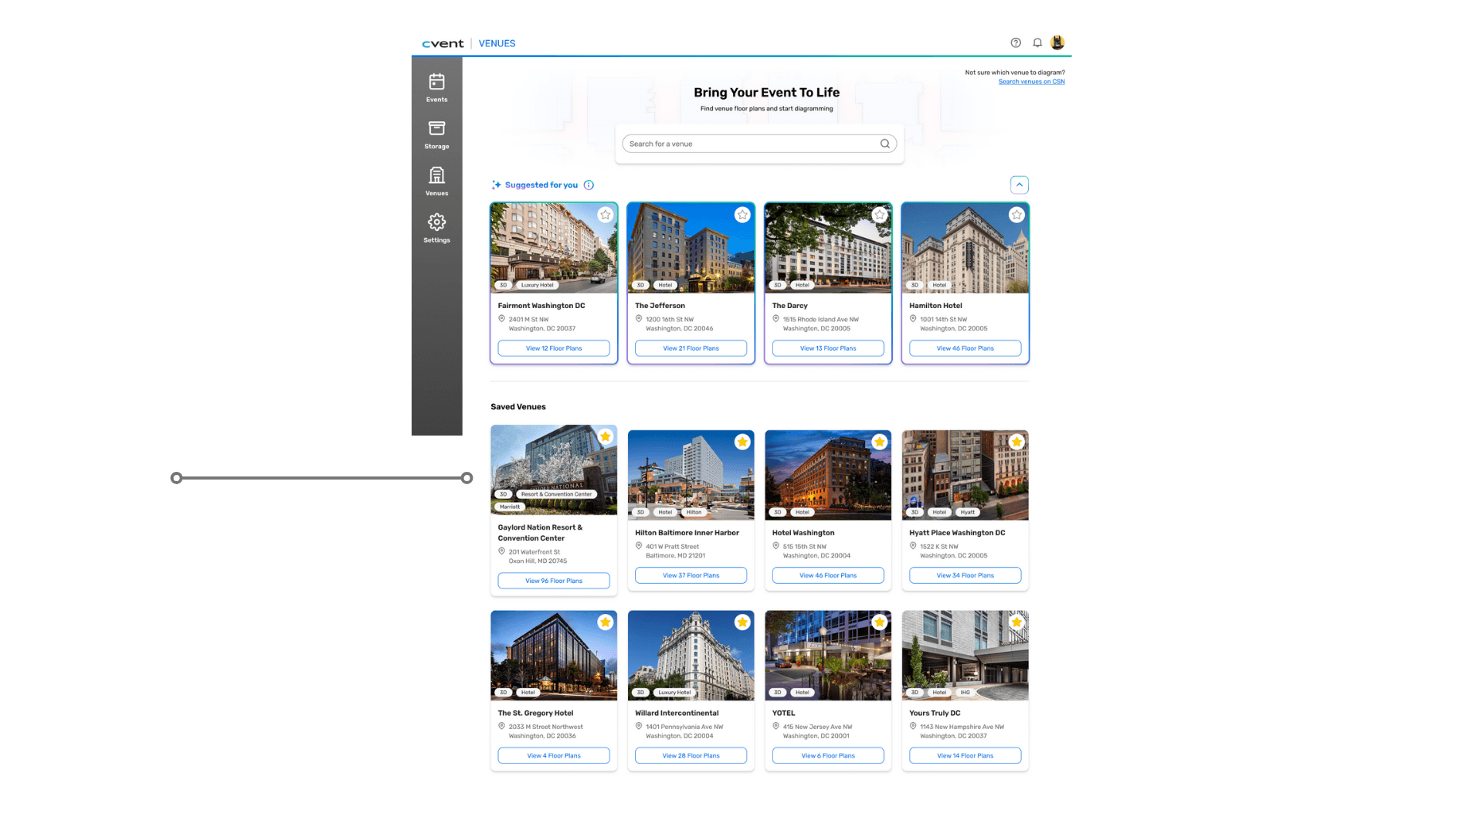Open the user profile avatar

[1057, 43]
